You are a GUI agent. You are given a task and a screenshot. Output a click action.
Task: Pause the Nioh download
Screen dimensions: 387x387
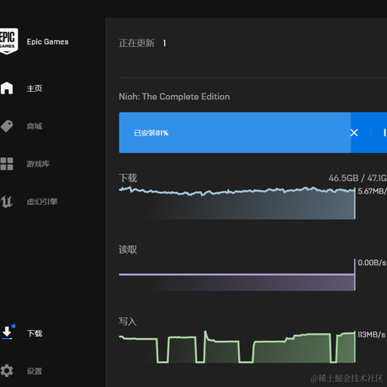pos(384,133)
